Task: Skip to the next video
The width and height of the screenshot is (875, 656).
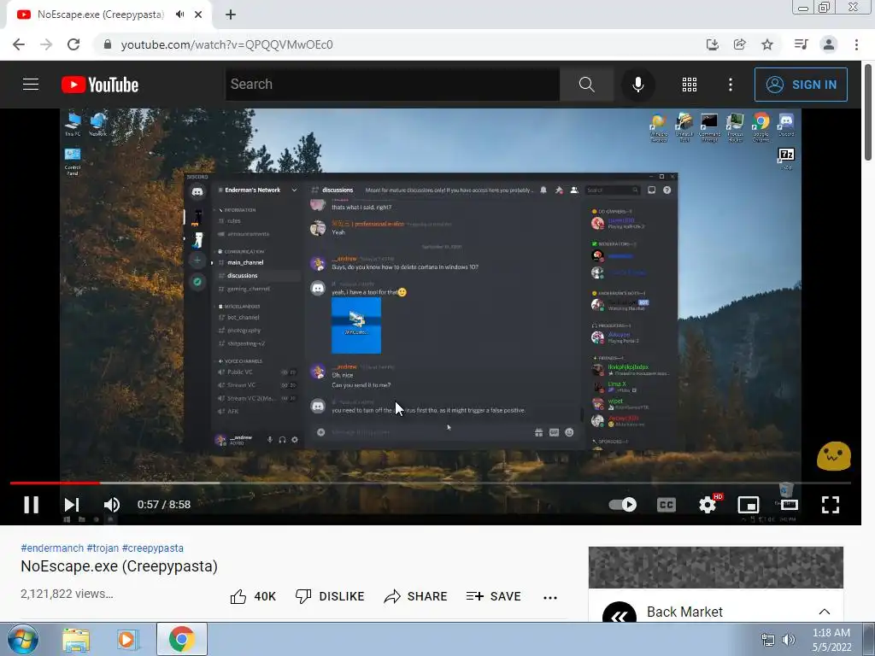Action: (x=72, y=504)
